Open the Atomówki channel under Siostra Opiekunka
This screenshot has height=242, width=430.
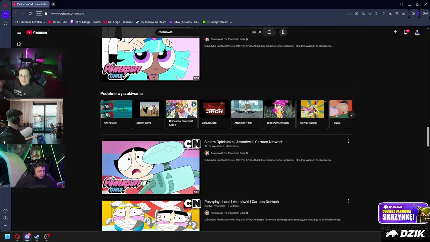[228, 153]
